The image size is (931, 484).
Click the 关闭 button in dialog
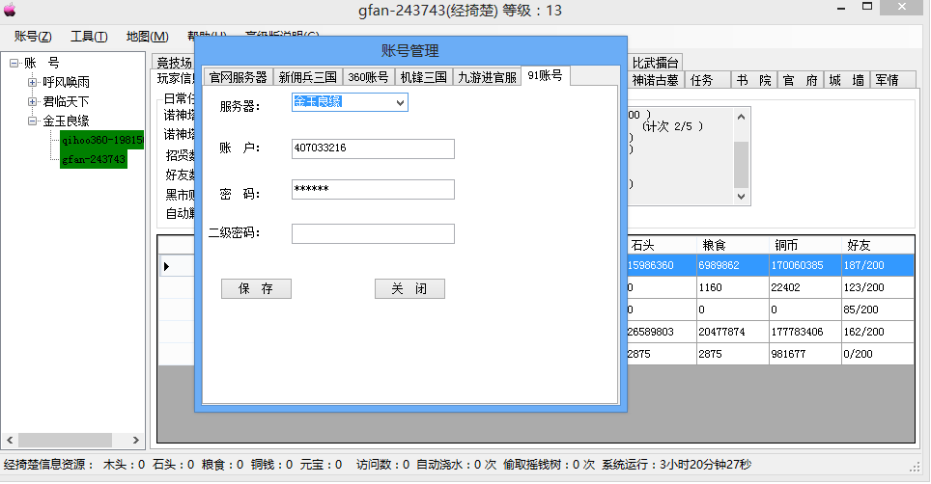tap(409, 289)
